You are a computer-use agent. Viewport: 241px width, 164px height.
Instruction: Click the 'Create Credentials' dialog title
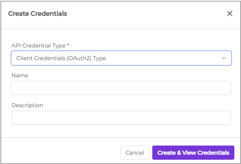point(37,14)
